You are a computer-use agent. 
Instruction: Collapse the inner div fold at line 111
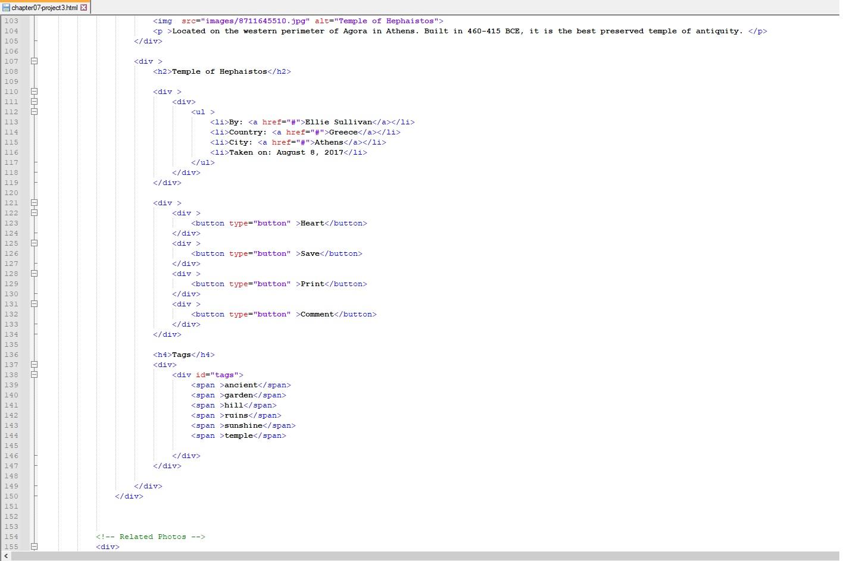click(x=35, y=102)
